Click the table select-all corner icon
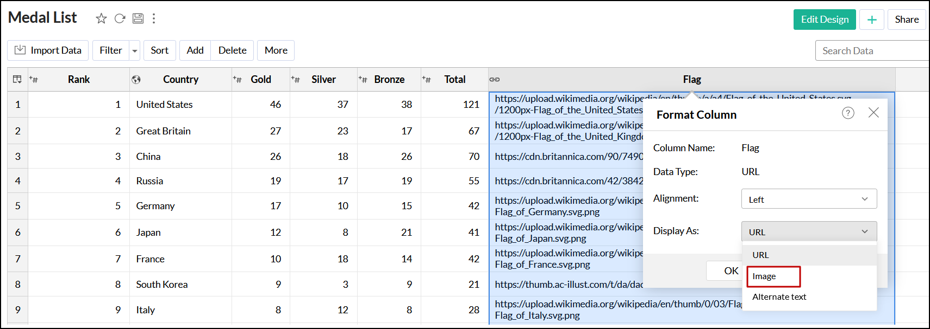930x329 pixels. [x=17, y=80]
